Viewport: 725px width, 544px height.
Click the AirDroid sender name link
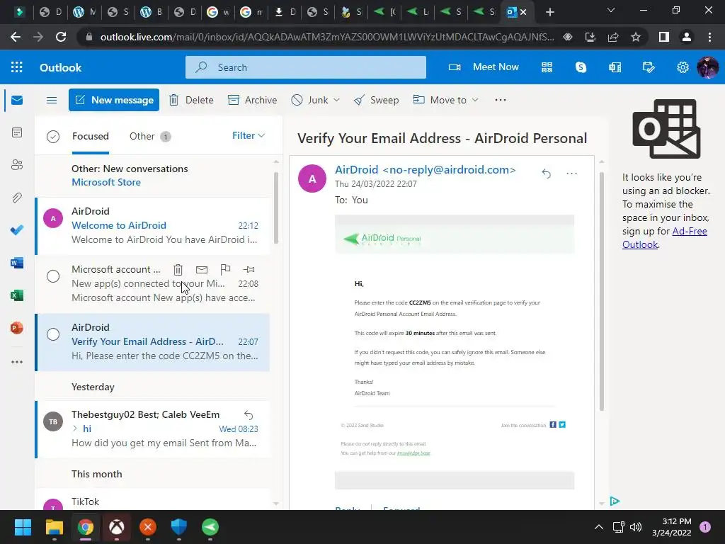(x=425, y=170)
